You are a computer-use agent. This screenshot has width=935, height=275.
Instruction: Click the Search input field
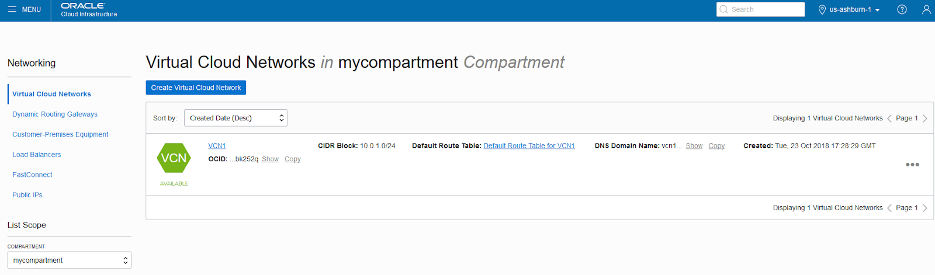760,9
